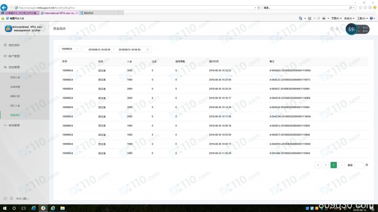378x212 pixels.
Task: Open the 安全(S) safety menu dropdown
Action: [349, 18]
